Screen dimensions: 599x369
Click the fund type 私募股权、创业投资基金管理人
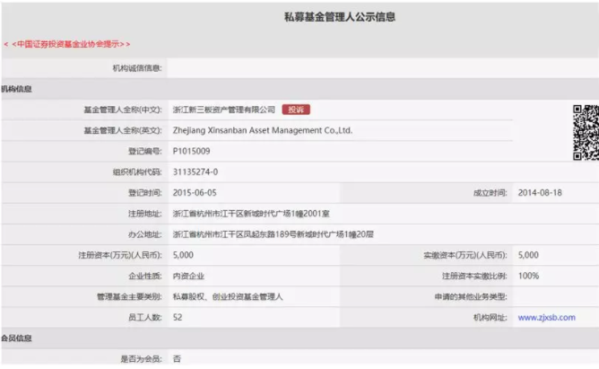[228, 296]
